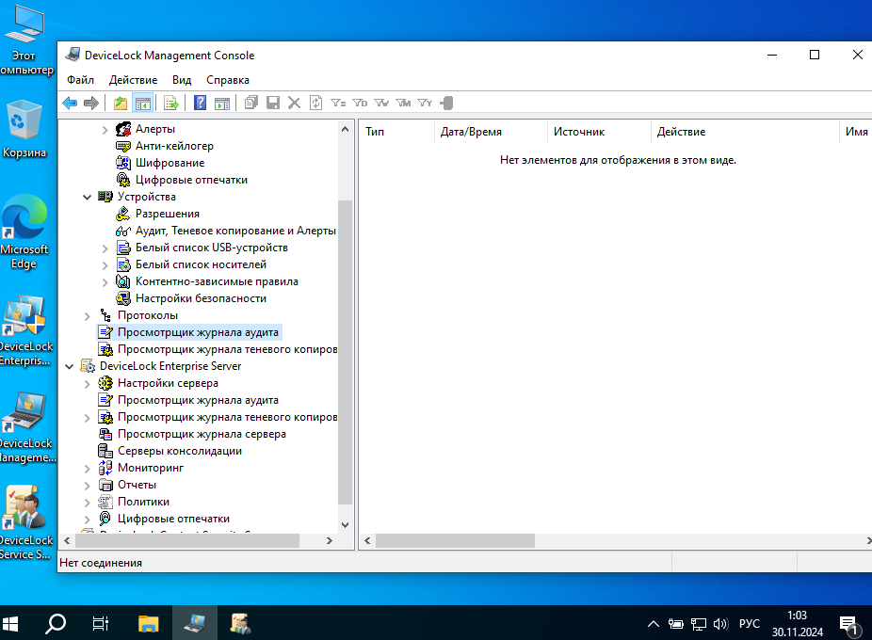Screen dimensions: 872x640
Task: Click the first filter funnel toolbar icon
Action: pyautogui.click(x=338, y=103)
